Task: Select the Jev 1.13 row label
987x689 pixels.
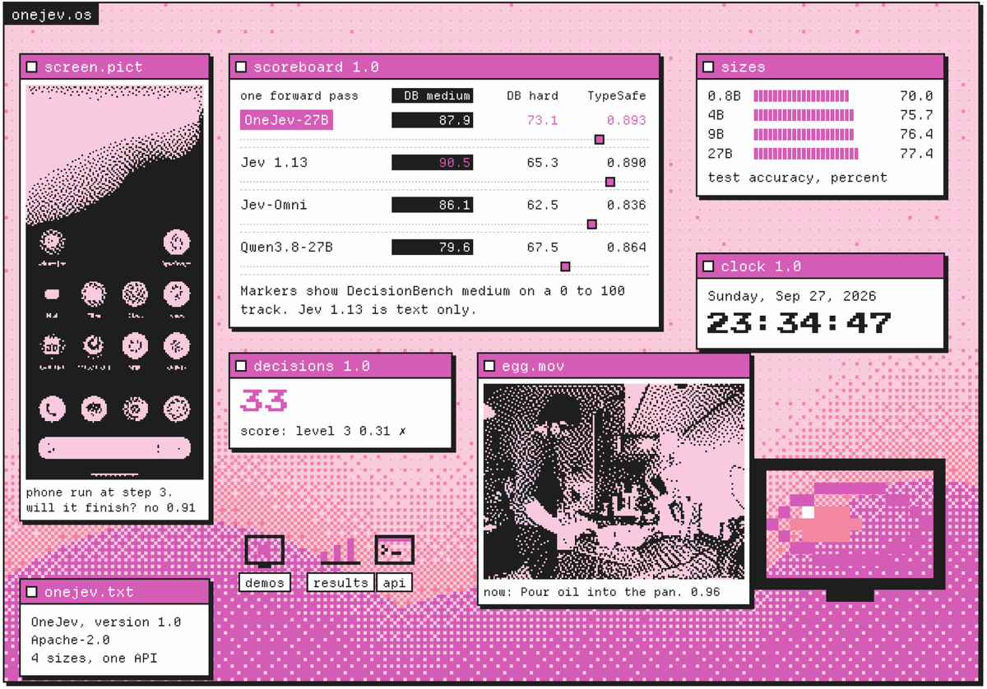Action: pos(274,162)
